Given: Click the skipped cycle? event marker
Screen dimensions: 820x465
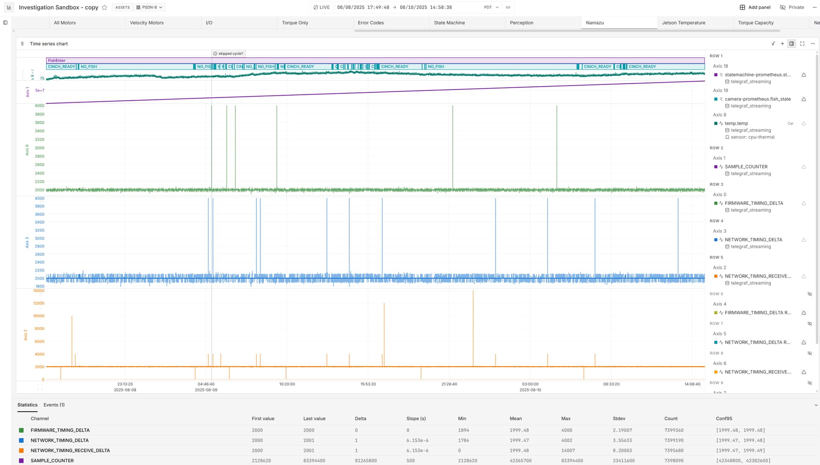Looking at the screenshot, I should click(x=228, y=53).
